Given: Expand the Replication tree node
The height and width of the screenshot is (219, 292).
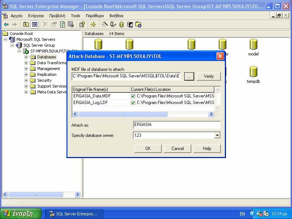Looking at the screenshot, I should tap(26, 75).
